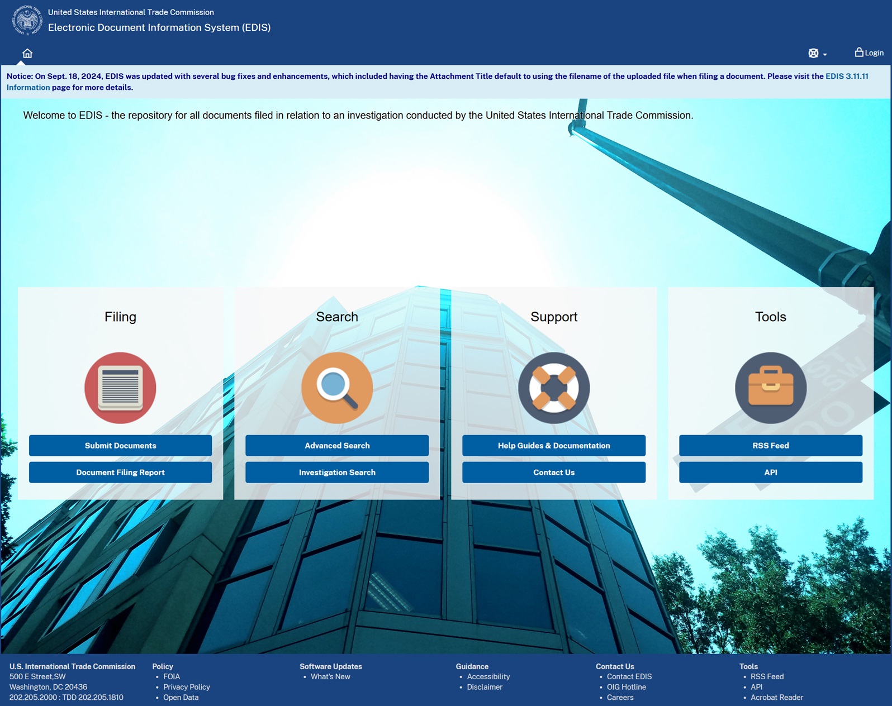Click the USITC seal logo
Viewport: 892px width, 706px height.
[x=27, y=20]
